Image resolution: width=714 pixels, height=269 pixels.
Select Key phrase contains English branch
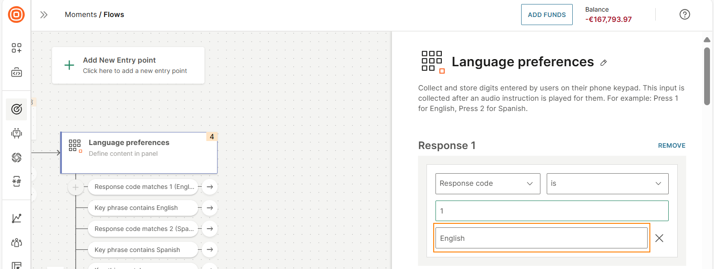(x=143, y=208)
